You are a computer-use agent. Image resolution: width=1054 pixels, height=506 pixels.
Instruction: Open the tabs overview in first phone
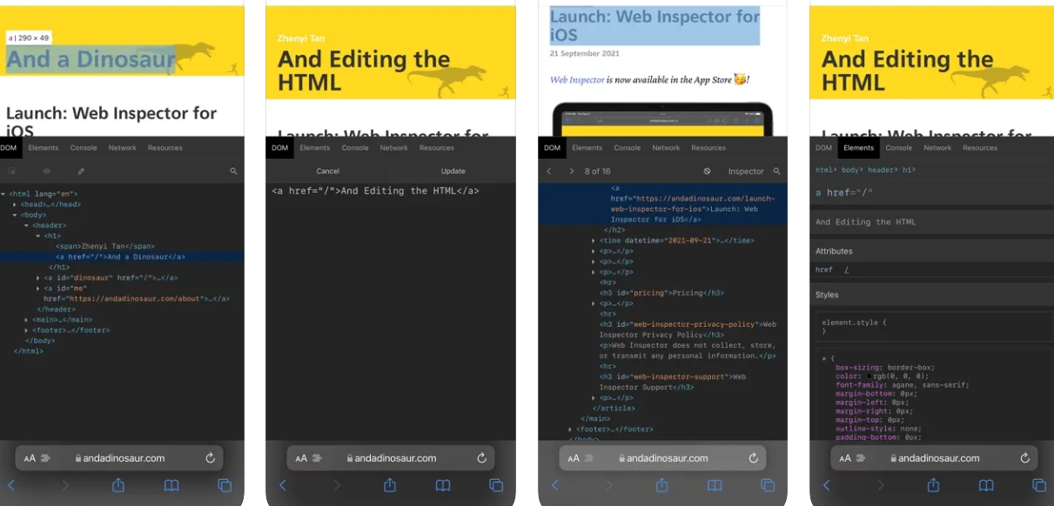[225, 485]
